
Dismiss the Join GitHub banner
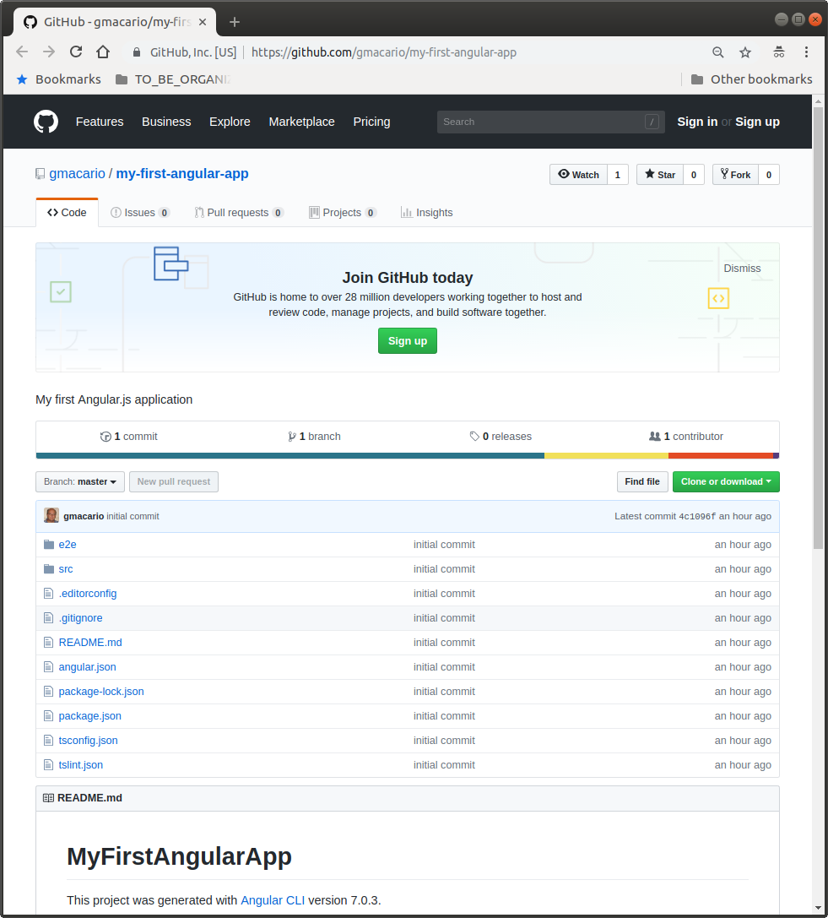[x=742, y=269]
